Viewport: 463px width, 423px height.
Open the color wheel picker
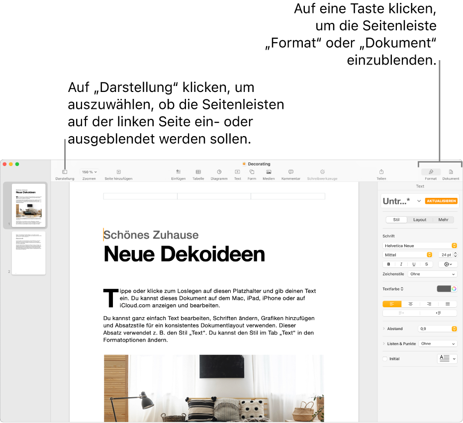(x=454, y=289)
